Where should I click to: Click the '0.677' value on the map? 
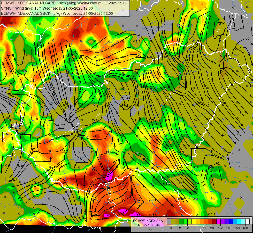[235, 55]
